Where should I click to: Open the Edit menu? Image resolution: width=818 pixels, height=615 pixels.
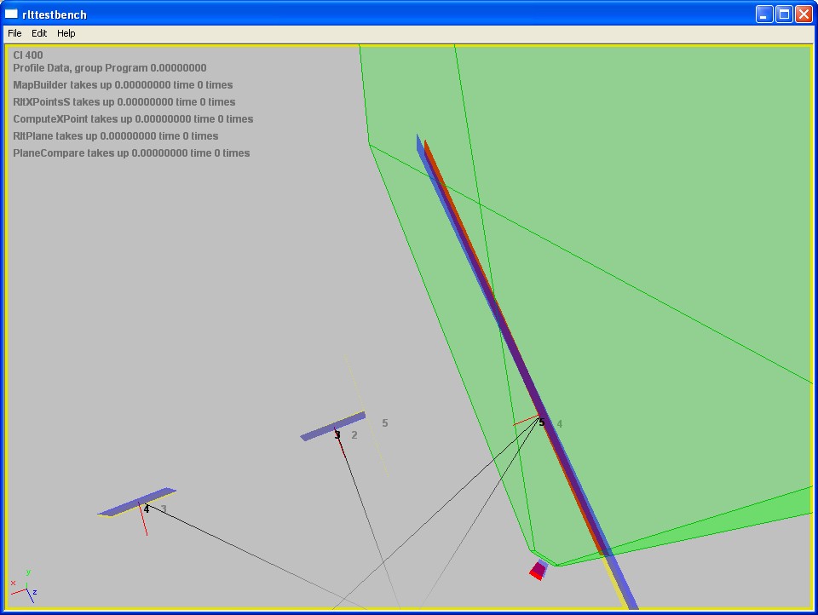click(x=39, y=33)
